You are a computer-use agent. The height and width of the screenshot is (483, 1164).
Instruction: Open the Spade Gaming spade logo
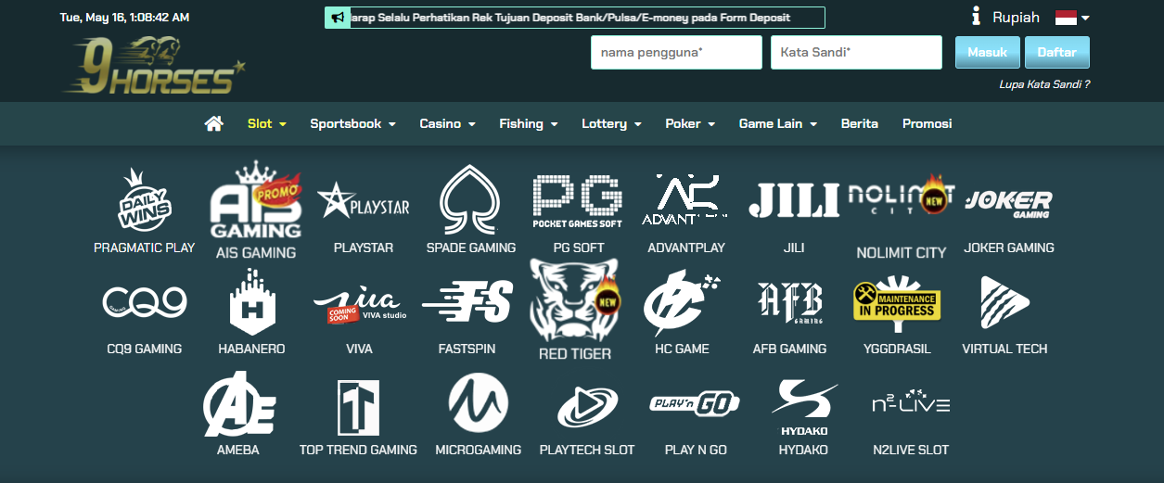(470, 201)
